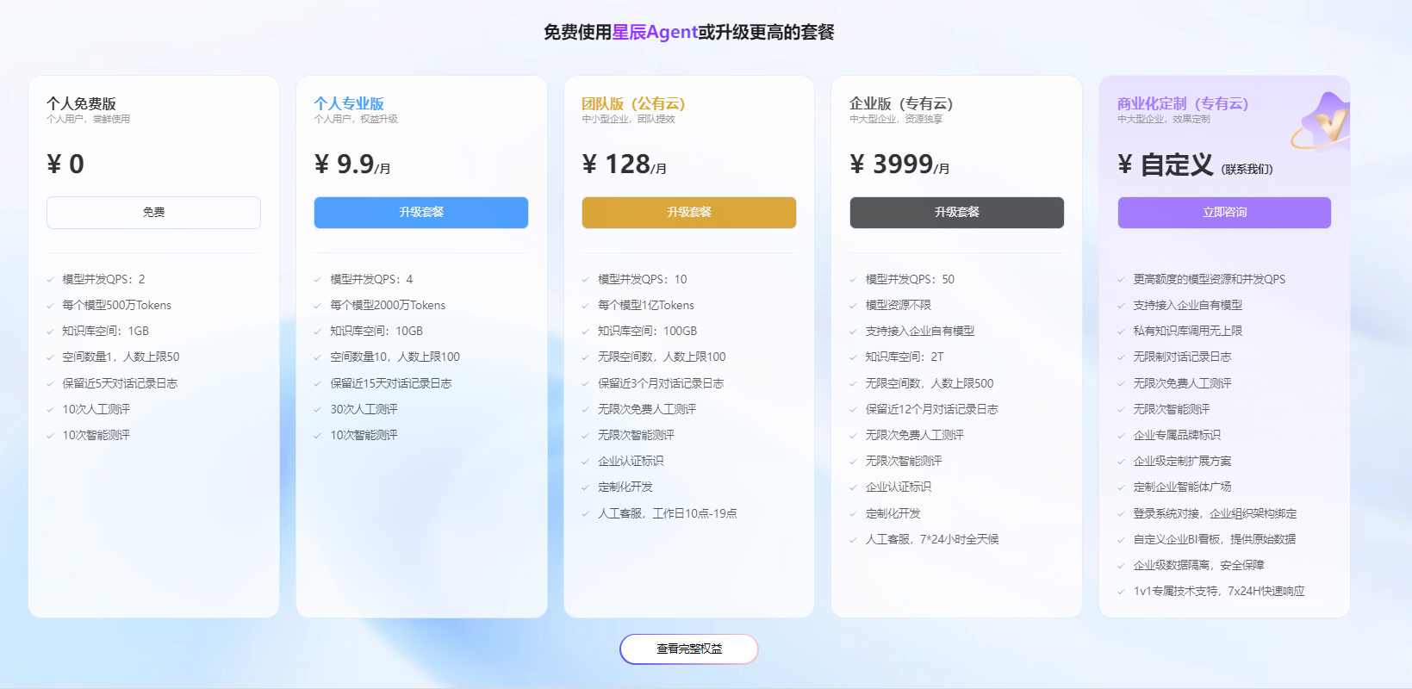
Task: Click 企业级数据隔离，安全保障 feature
Action: point(1198,565)
